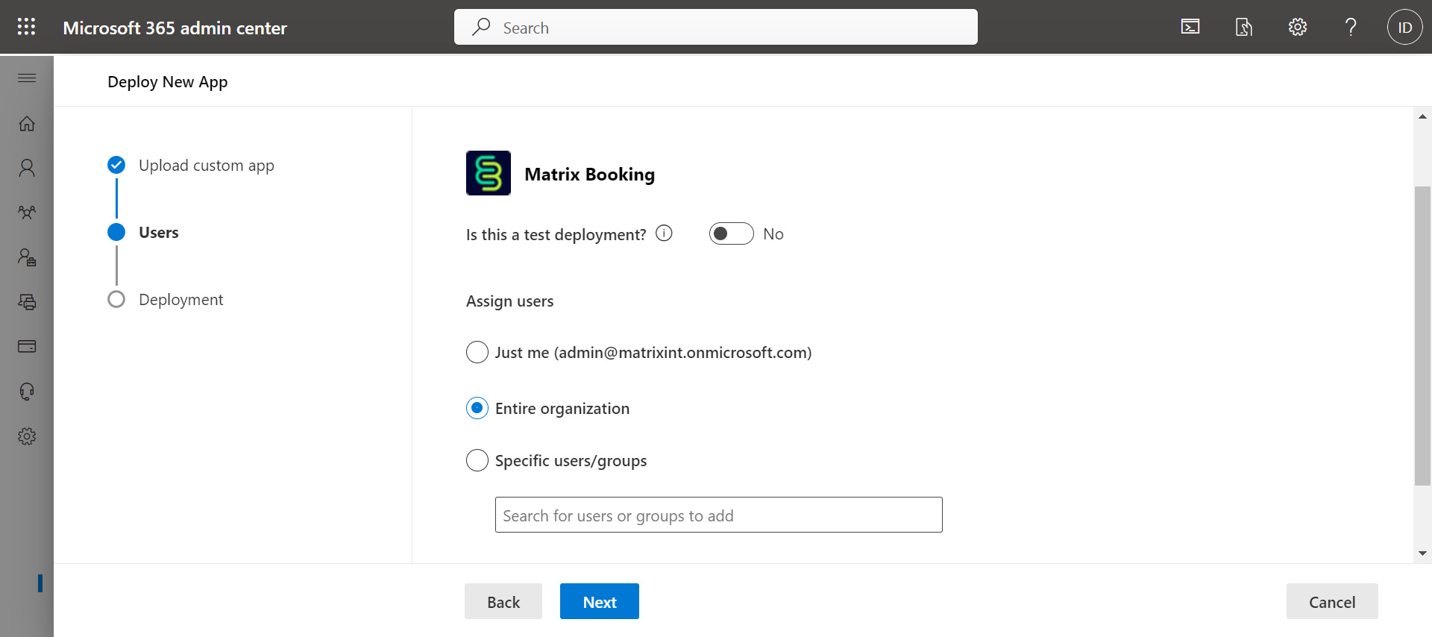Expand the left navigation hamburger menu
The image size is (1432, 637).
click(x=27, y=78)
